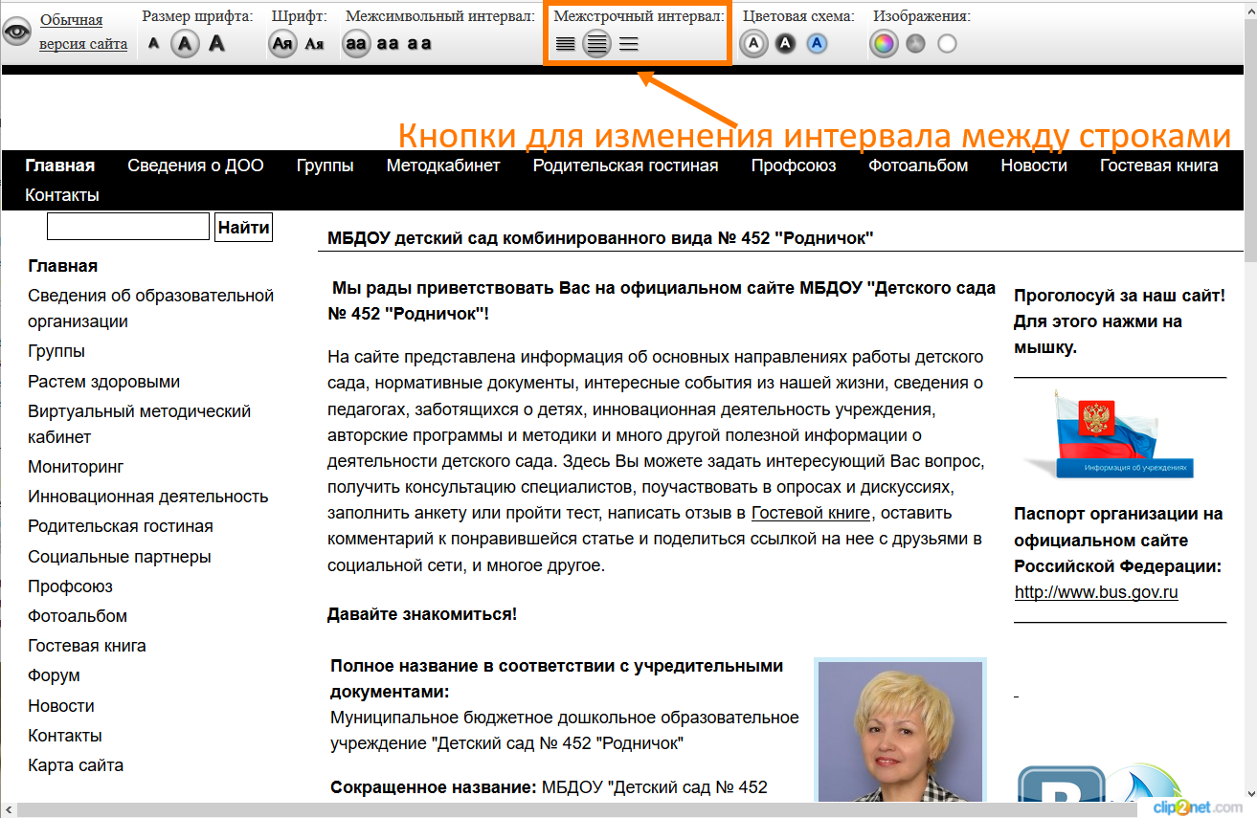Screen dimensions: 1257x818
Task: Open the 'Фотоальбом' item in the top menu
Action: pos(918,166)
